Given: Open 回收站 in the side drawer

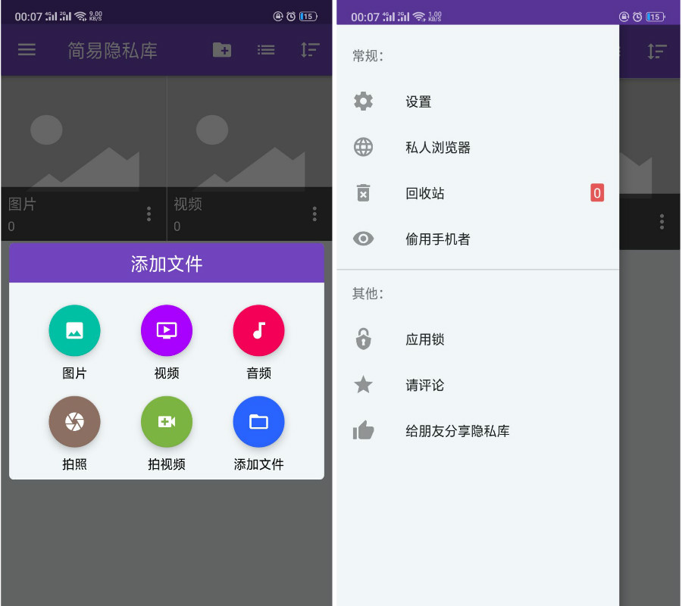Looking at the screenshot, I should [477, 193].
